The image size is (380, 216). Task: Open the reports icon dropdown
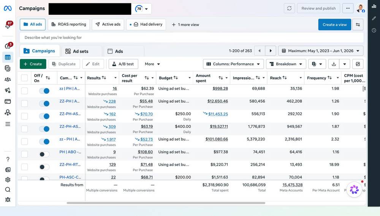point(317,64)
